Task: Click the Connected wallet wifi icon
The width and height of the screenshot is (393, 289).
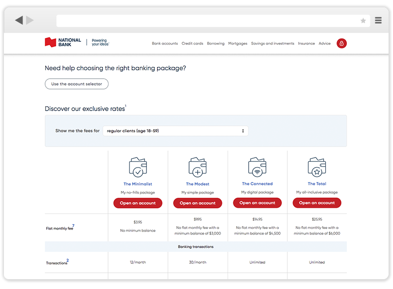Action: pos(257,167)
